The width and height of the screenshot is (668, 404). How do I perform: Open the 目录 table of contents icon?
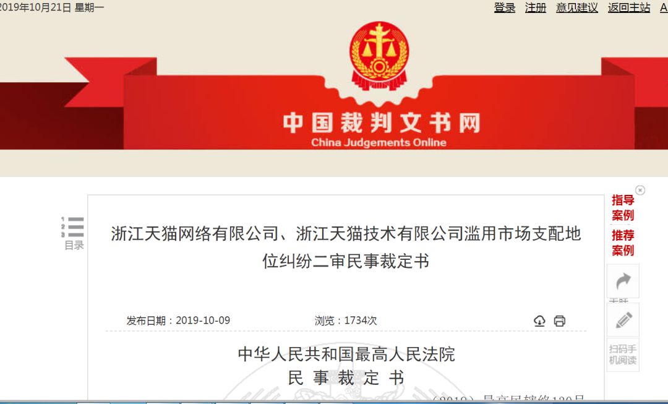73,233
